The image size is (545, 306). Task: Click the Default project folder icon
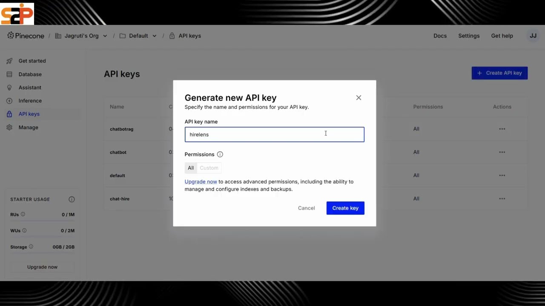click(122, 36)
